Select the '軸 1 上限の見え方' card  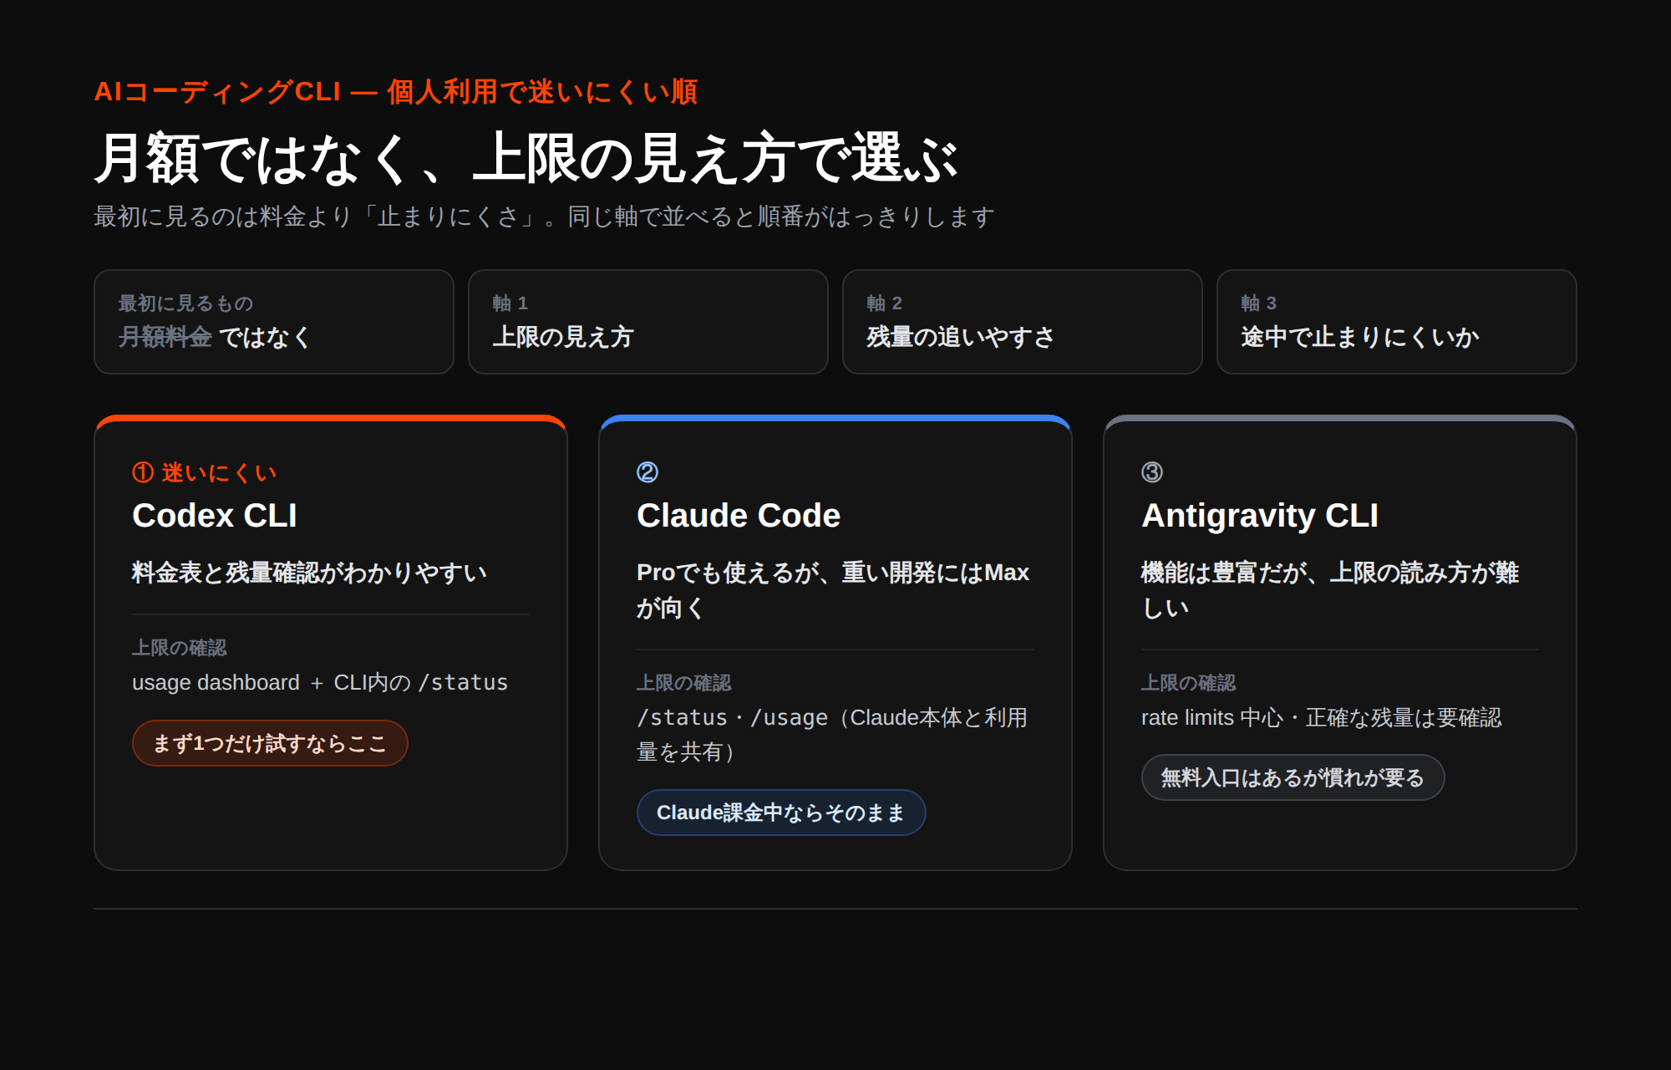(x=648, y=322)
